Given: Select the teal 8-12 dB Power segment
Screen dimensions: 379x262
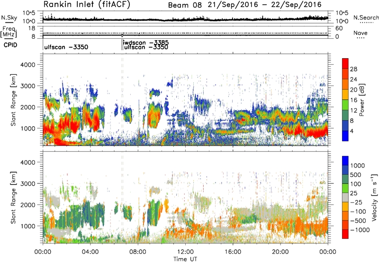Looking at the screenshot, I should point(345,115).
